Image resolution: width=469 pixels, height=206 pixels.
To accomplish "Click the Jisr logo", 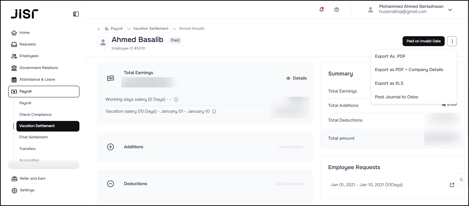I will [x=24, y=14].
